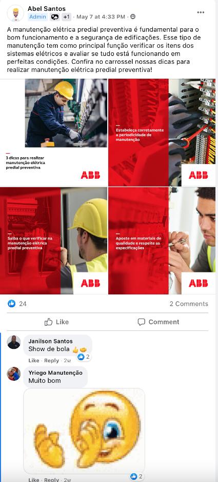Viewport: 218px width, 482px height.
Task: Open the Aposte em materiais de qualidade image
Action: coord(162,240)
